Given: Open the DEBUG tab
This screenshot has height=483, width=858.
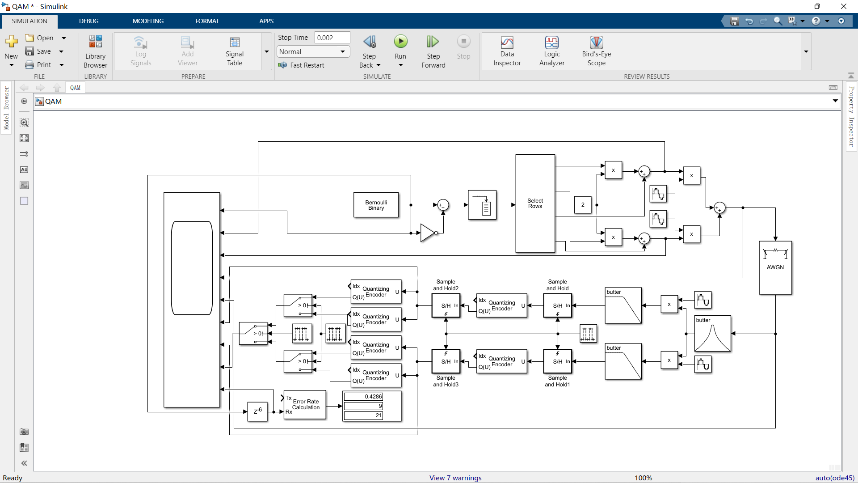Looking at the screenshot, I should click(88, 21).
